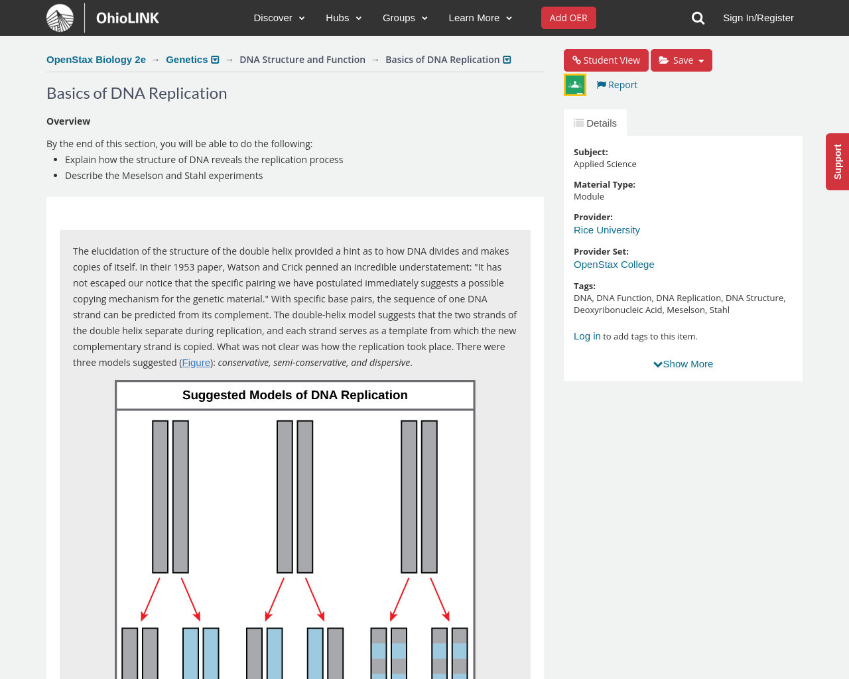849x679 pixels.
Task: Share to Google Classroom
Action: [x=574, y=85]
